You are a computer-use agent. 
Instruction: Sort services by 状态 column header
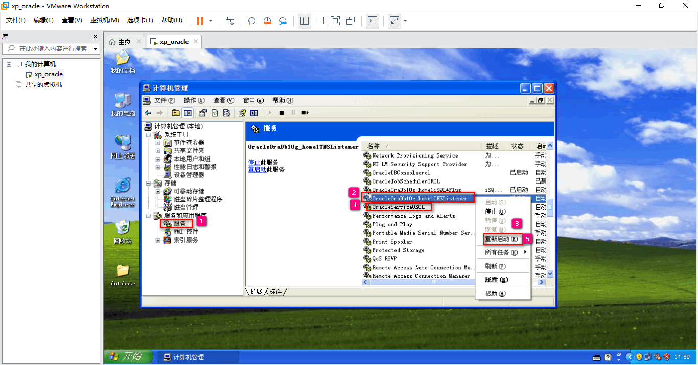tap(518, 146)
